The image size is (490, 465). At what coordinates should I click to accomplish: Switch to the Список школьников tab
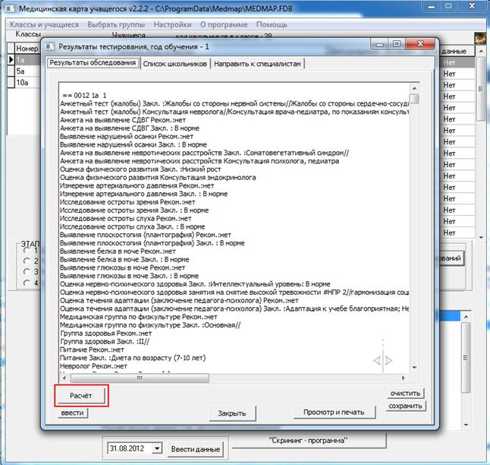[x=176, y=63]
